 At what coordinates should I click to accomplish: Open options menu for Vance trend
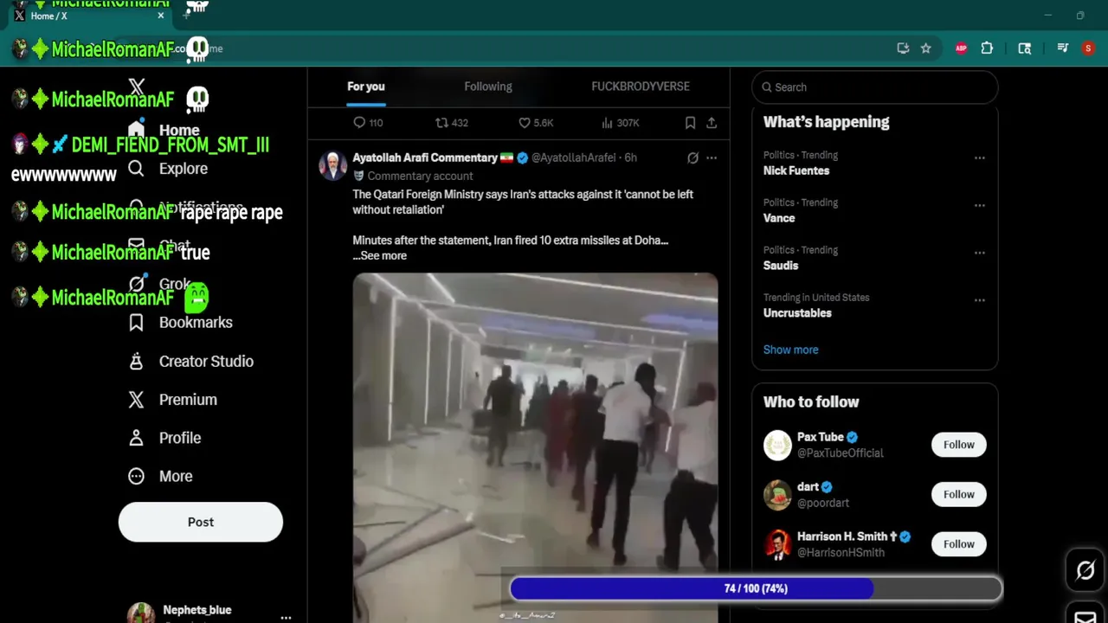tap(980, 206)
